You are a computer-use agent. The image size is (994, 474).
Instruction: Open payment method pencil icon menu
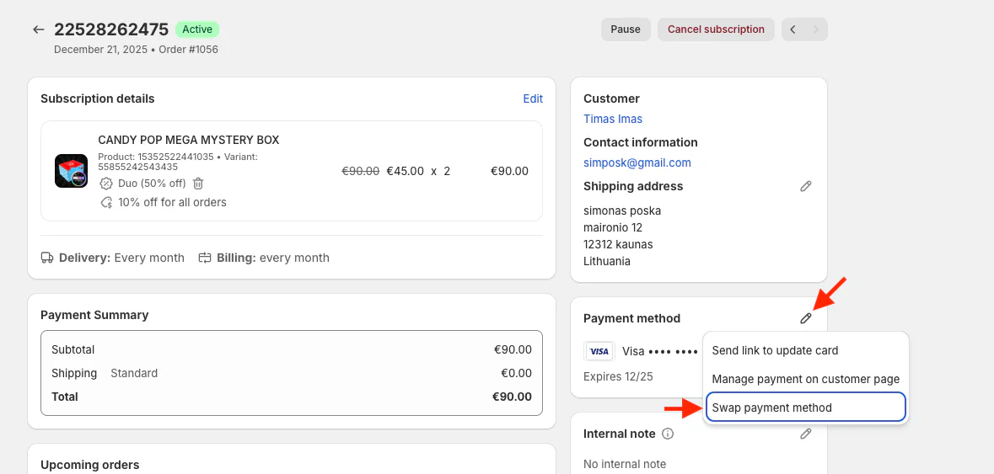pyautogui.click(x=806, y=318)
